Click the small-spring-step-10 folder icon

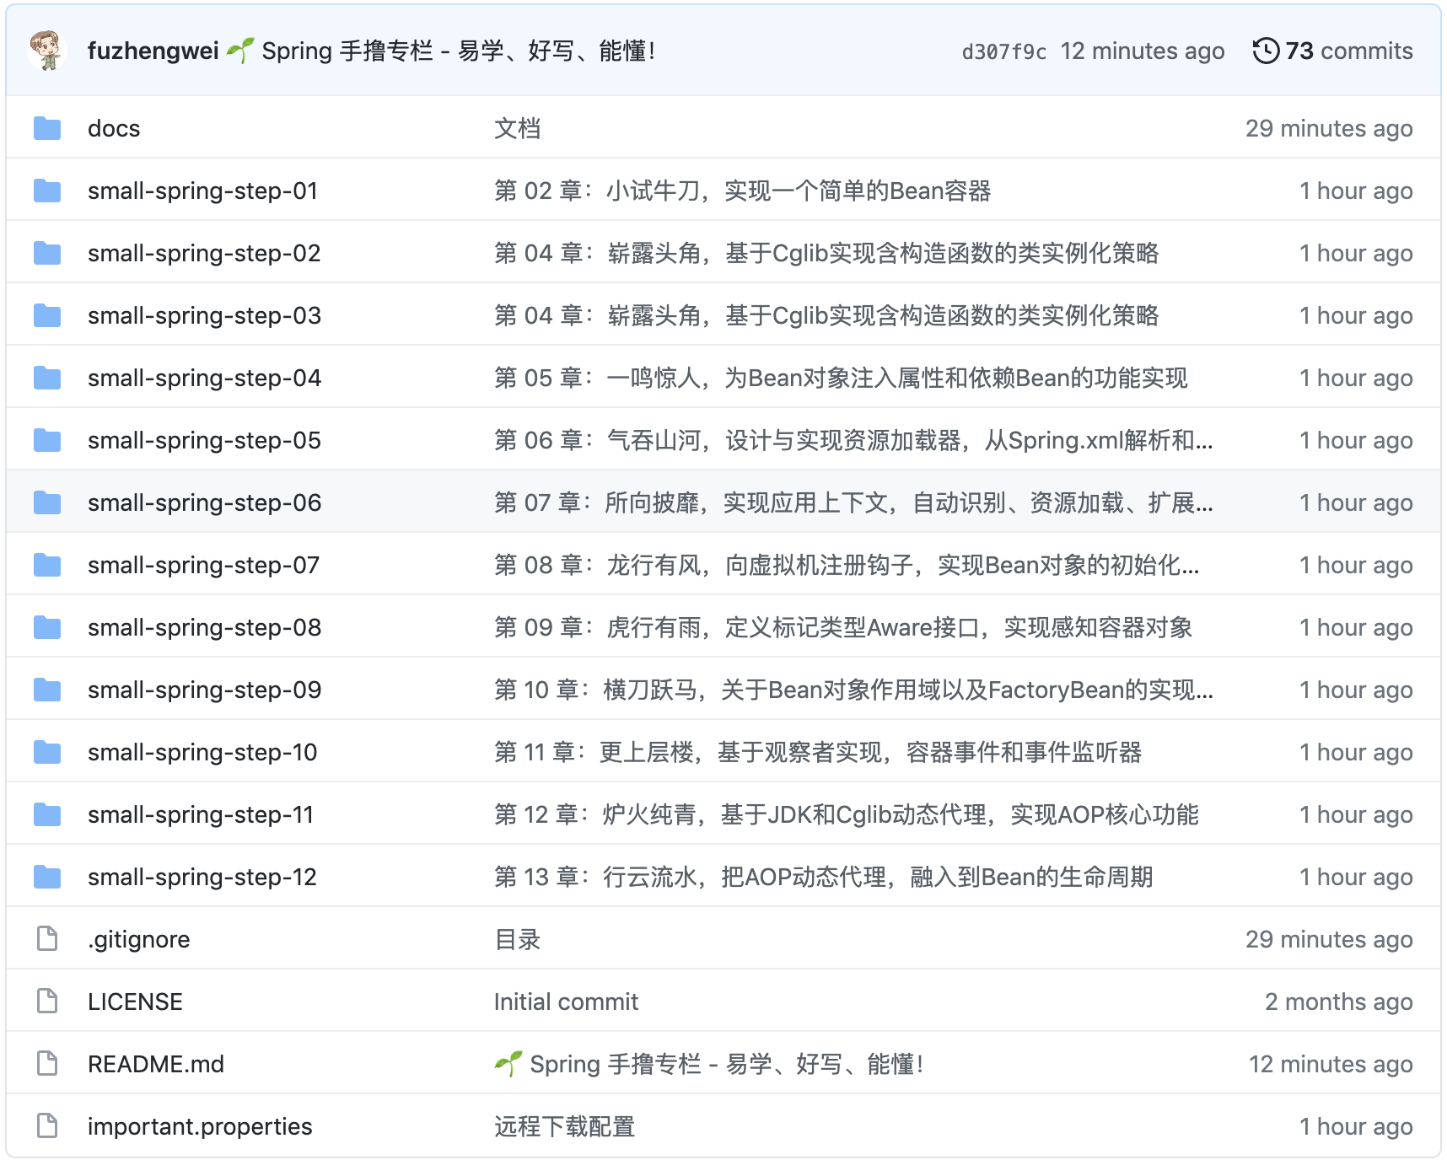click(47, 752)
